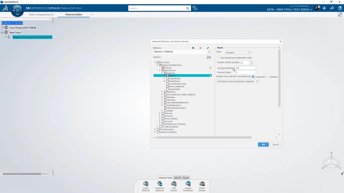Open the Isotropic Type dropdown
Screen dimensions: 344x193
click(x=238, y=53)
